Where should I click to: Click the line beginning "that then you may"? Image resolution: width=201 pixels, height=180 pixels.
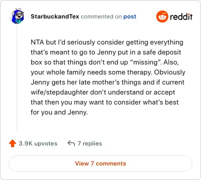tap(105, 102)
